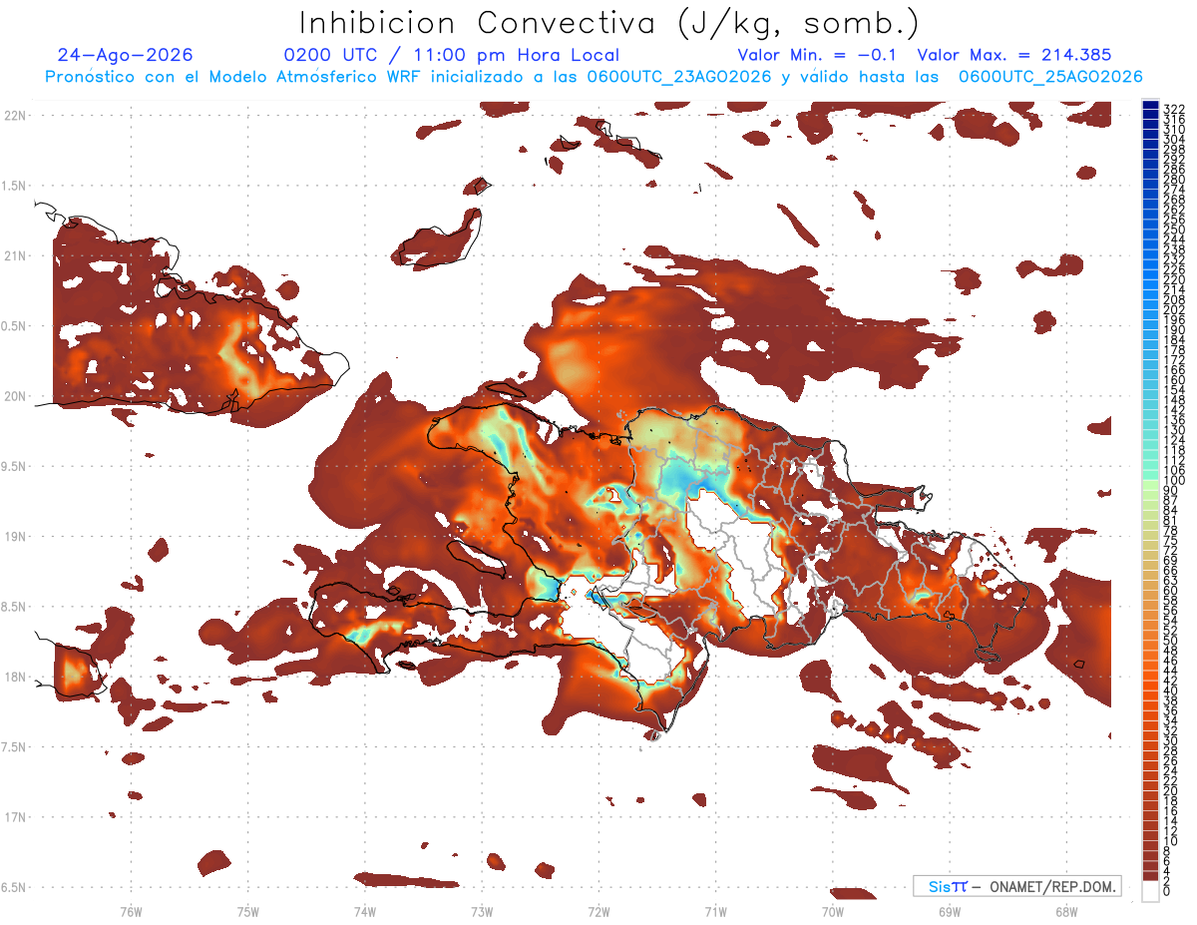Click the "18N" latitude label
This screenshot has width=1197, height=925.
point(15,677)
